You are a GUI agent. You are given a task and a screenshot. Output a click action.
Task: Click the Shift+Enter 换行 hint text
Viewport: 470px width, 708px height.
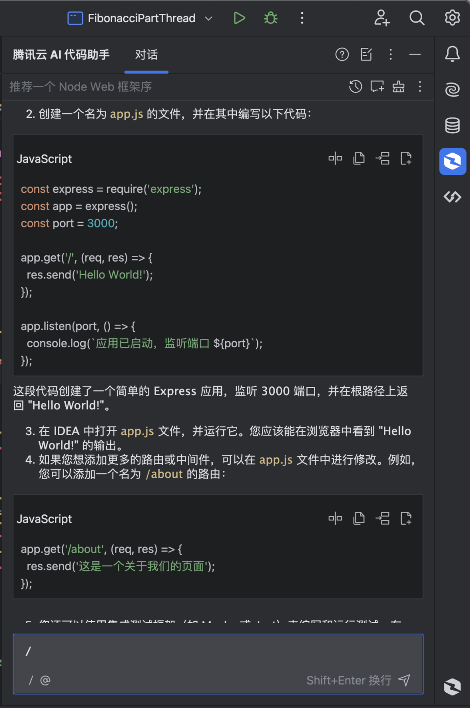[x=349, y=680]
